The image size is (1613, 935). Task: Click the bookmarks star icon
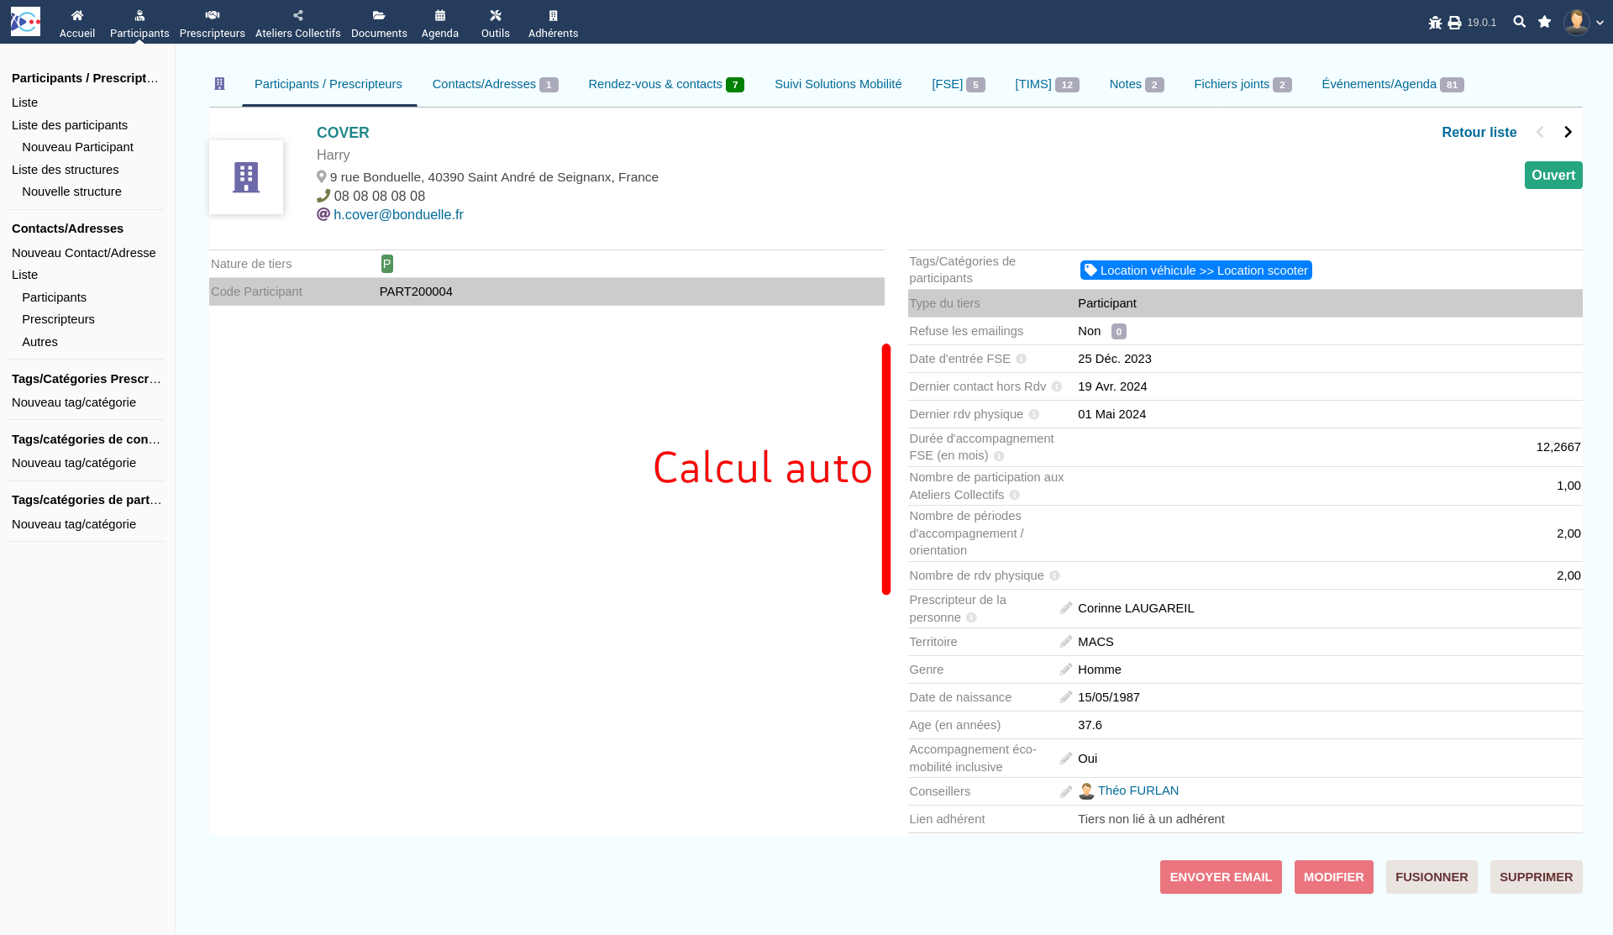click(1544, 22)
